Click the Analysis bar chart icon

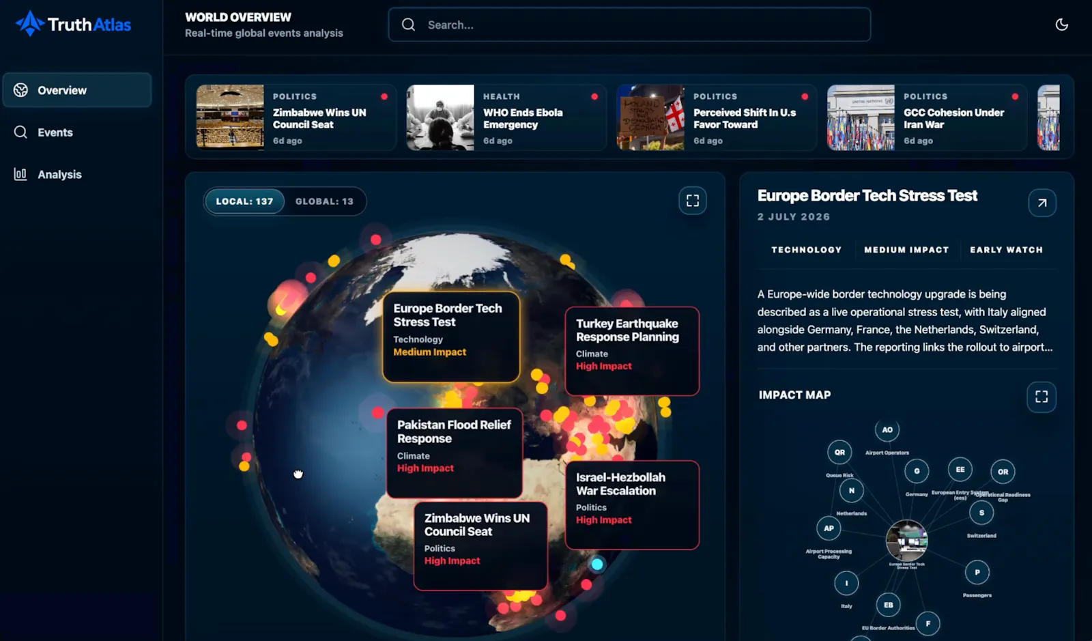pos(20,174)
